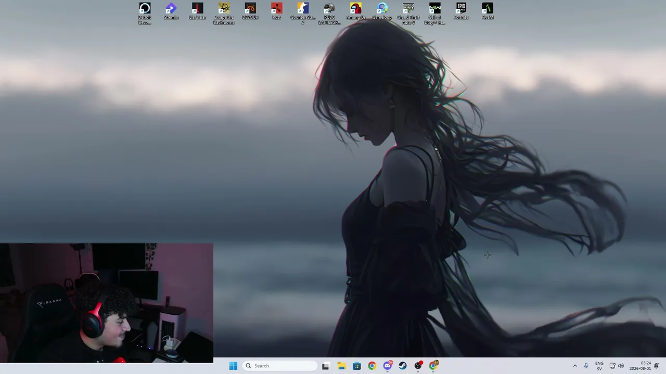Screen dimensions: 666x374
Task: Select the Escape the Backrooms desktop icon
Action: click(224, 14)
